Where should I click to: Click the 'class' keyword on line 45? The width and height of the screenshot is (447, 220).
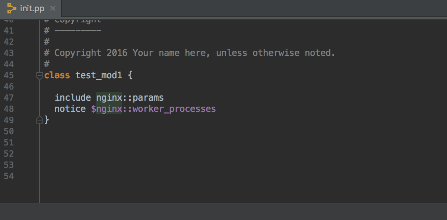(x=57, y=75)
